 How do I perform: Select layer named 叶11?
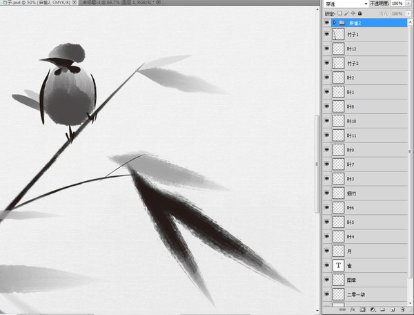(x=370, y=135)
